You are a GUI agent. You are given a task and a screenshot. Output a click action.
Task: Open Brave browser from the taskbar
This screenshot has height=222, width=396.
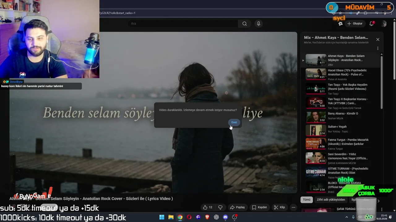pos(207,217)
